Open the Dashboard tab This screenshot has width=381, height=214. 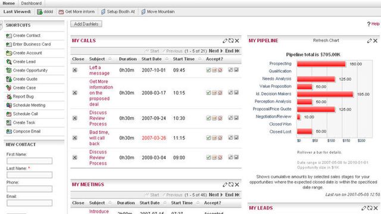[x=32, y=3]
